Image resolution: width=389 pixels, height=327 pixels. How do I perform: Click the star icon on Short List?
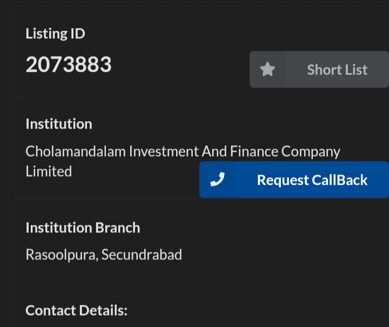(267, 69)
